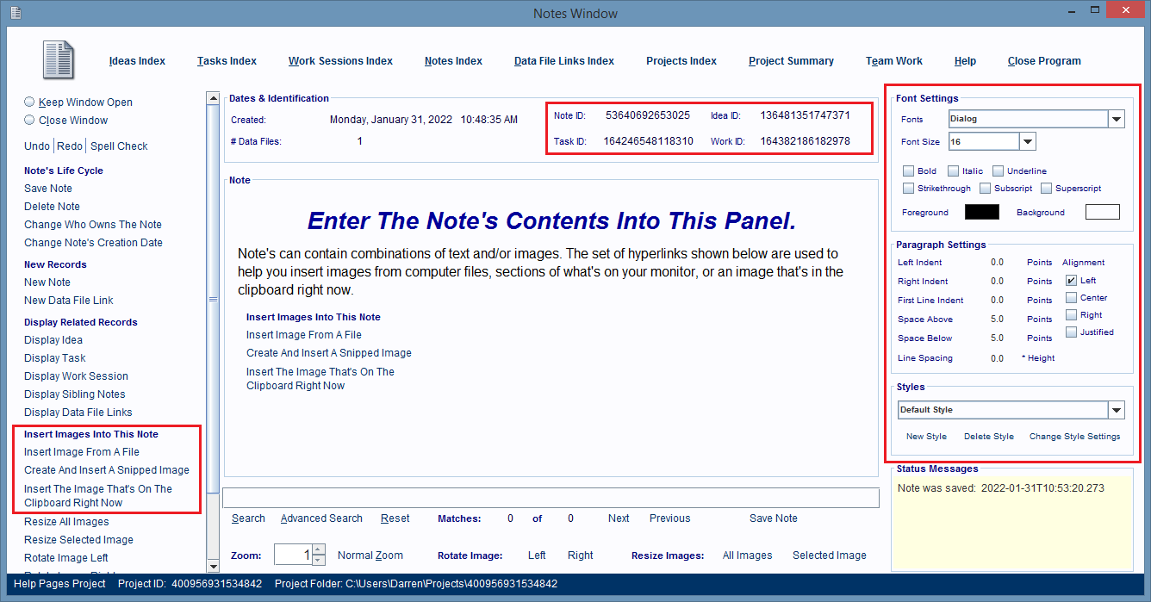
Task: Click the white Background color swatch
Action: coord(1102,212)
